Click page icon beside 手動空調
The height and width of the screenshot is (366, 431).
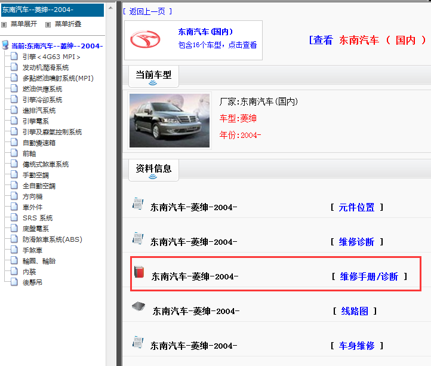14,174
